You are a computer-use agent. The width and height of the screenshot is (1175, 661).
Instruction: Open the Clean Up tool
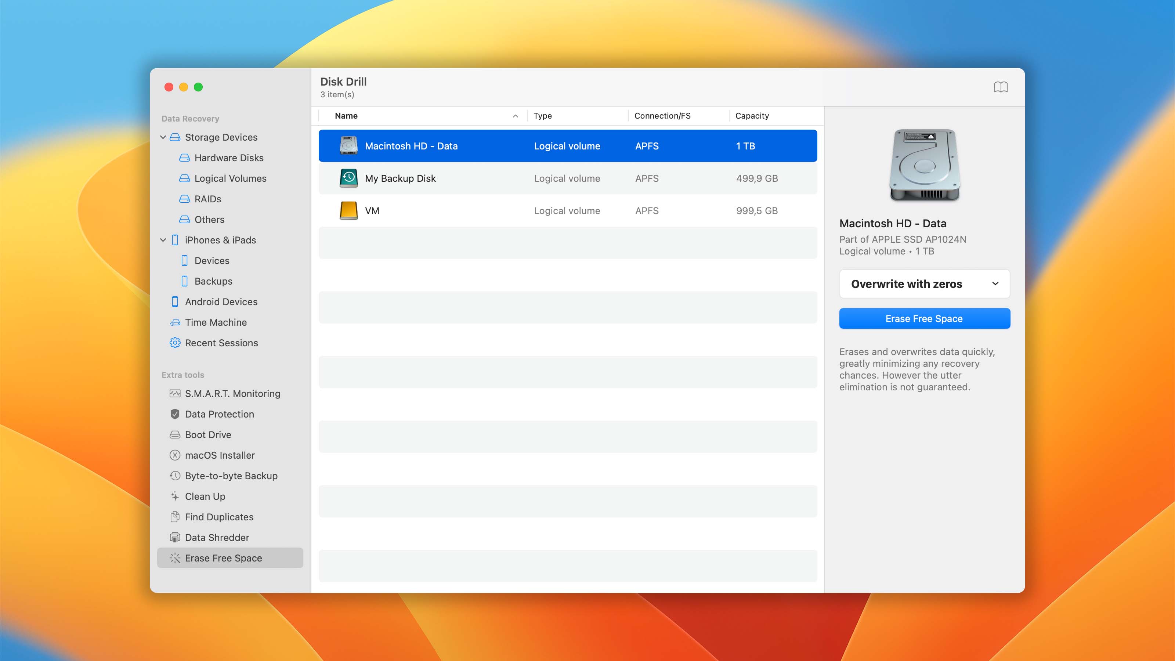click(x=205, y=496)
